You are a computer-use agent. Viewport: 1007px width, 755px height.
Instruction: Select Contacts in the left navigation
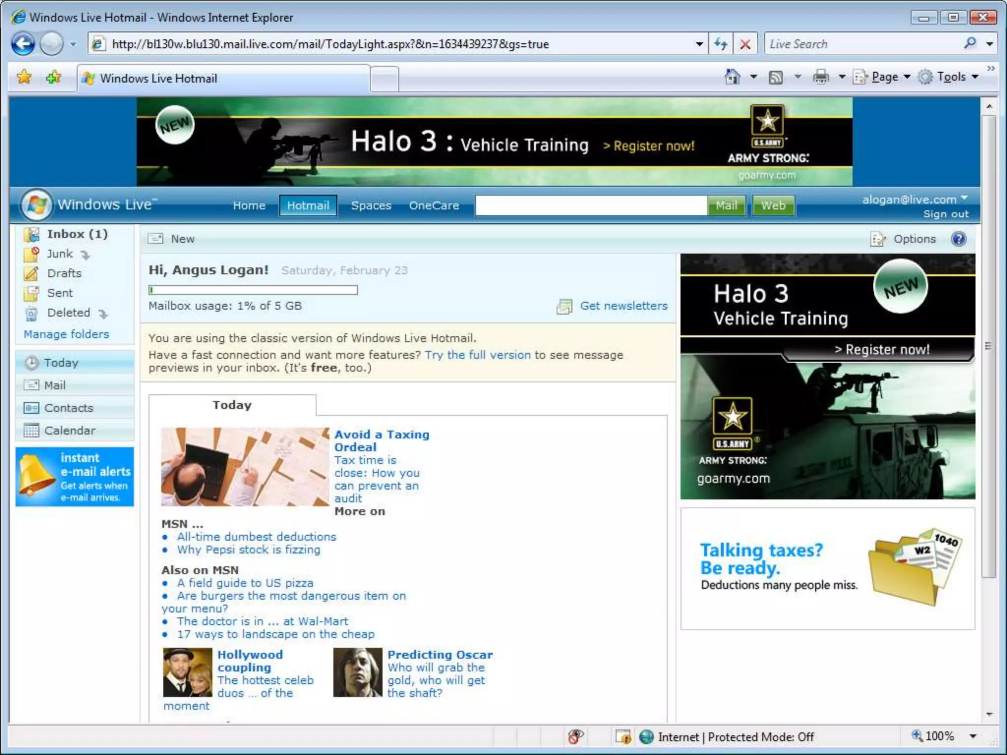tap(75, 408)
